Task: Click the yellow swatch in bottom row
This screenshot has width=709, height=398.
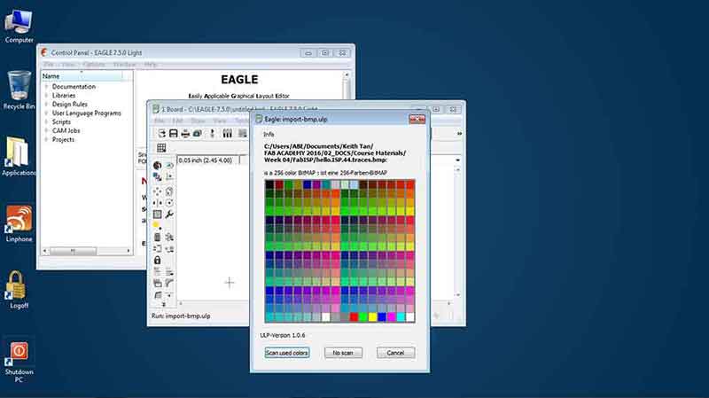Action: (372, 317)
